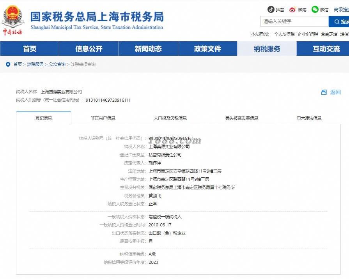Image resolution: width=349 pixels, height=279 pixels.
Task: Open 纳税服务 navigation menu
Action: (x=267, y=48)
